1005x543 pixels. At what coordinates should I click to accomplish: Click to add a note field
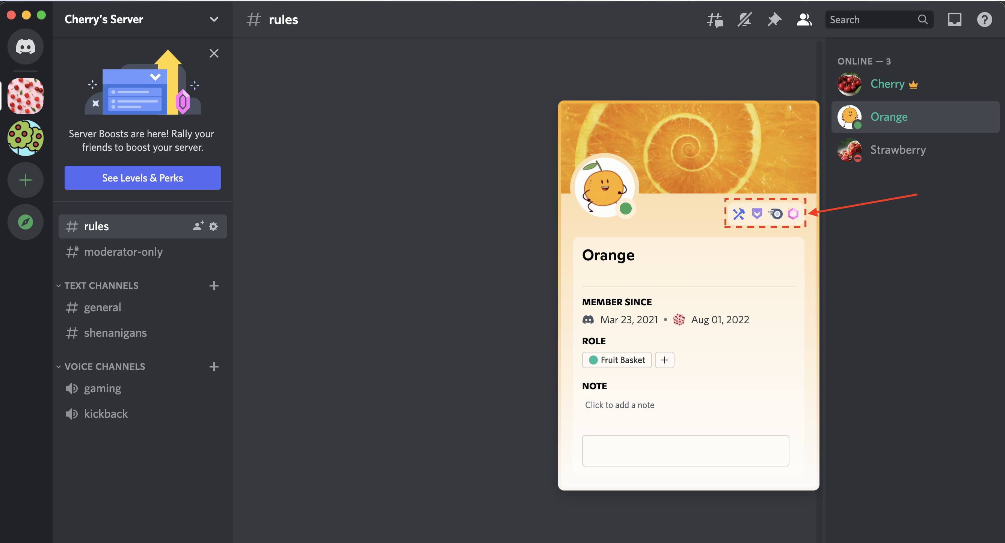(619, 405)
